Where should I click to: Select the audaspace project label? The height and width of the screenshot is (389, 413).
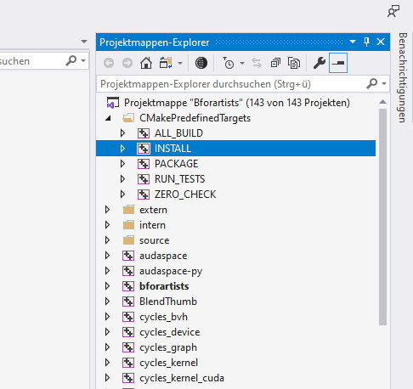click(163, 256)
